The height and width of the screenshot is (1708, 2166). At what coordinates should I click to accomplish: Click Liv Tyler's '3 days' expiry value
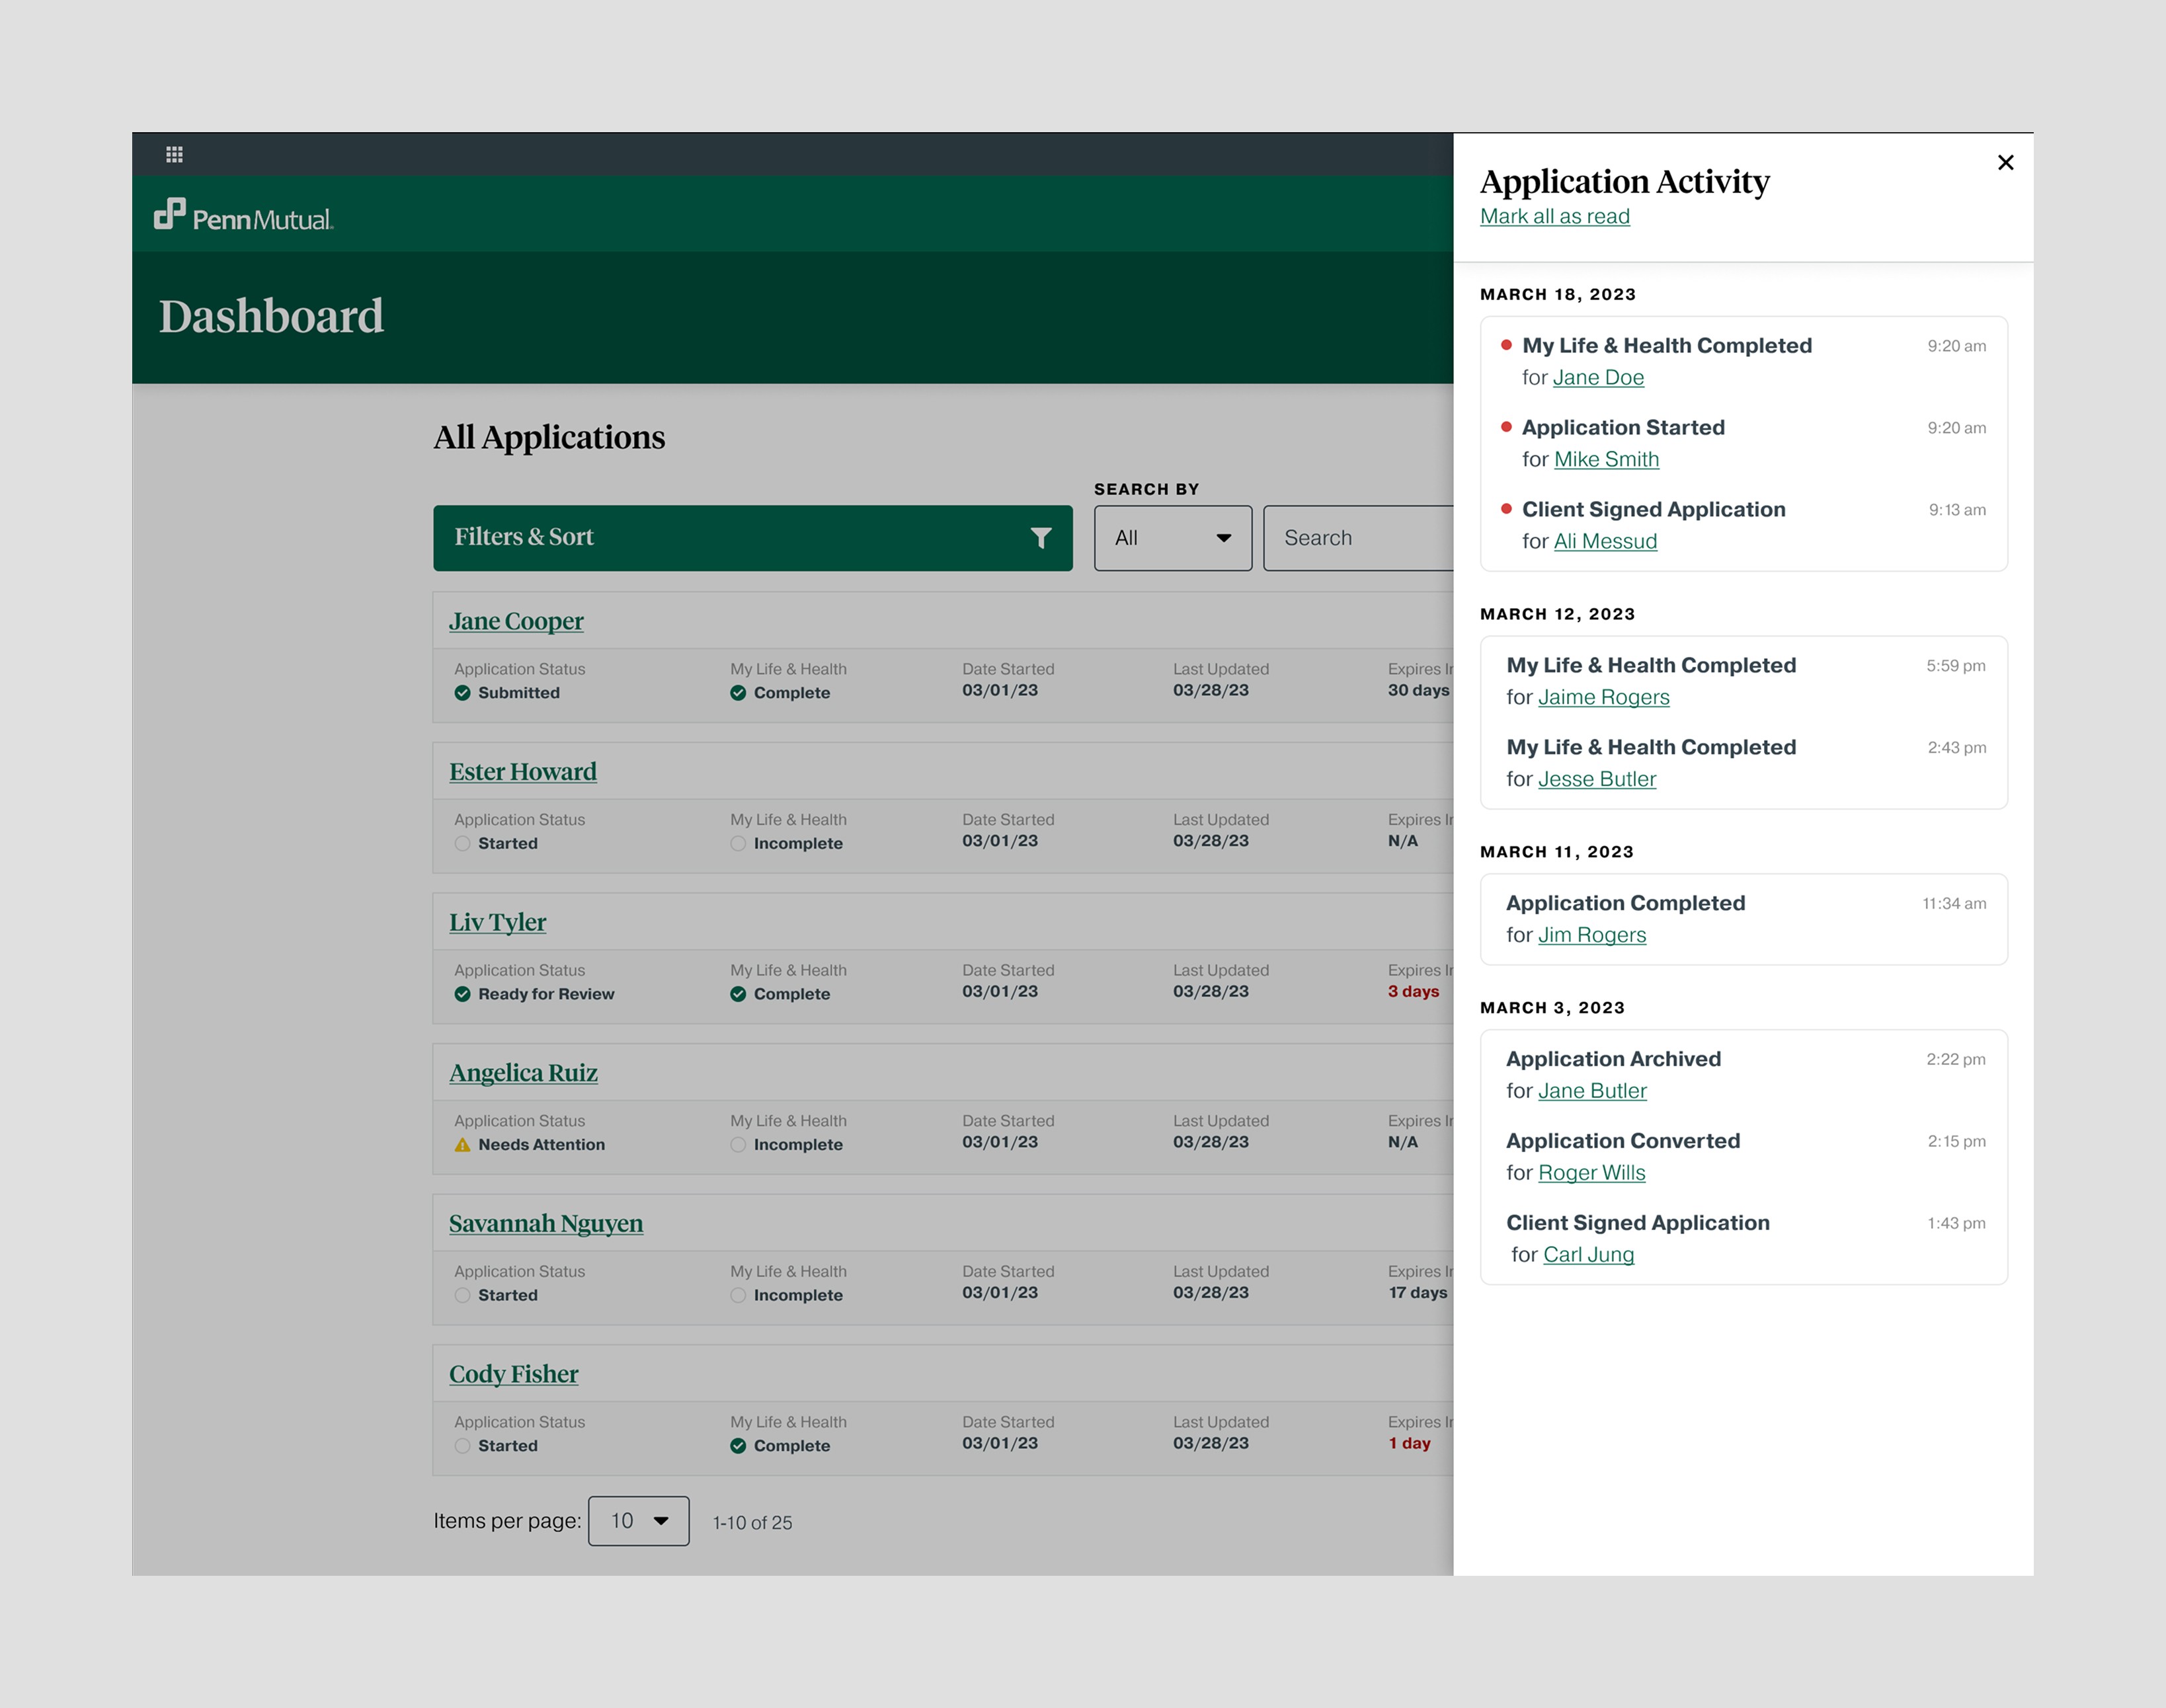coord(1413,992)
